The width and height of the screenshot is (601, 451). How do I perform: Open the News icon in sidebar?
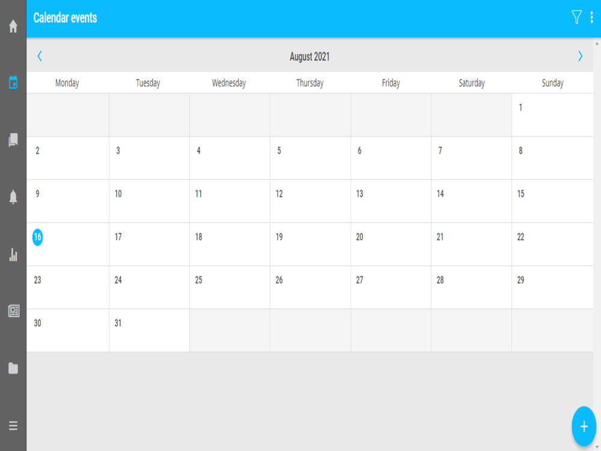point(13,311)
